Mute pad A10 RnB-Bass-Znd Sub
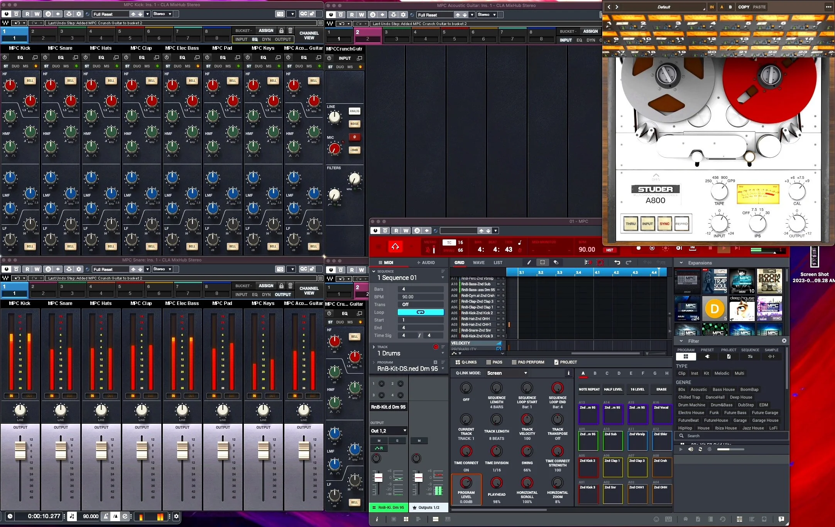The height and width of the screenshot is (527, 835). 498,284
